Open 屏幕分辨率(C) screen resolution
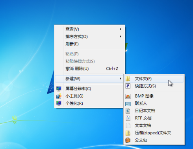 (x=89, y=89)
